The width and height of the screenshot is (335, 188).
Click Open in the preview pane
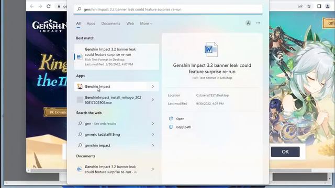point(180,119)
